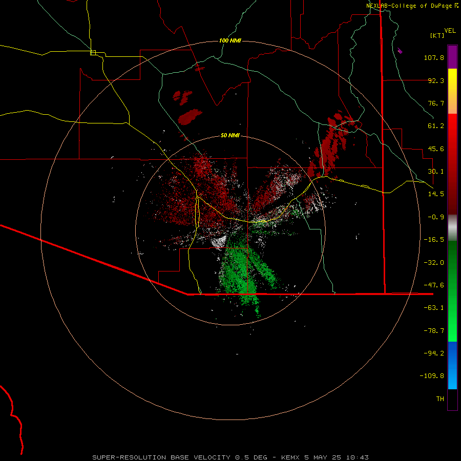
Task: Click the 50 NMI range ring label
Action: click(230, 136)
